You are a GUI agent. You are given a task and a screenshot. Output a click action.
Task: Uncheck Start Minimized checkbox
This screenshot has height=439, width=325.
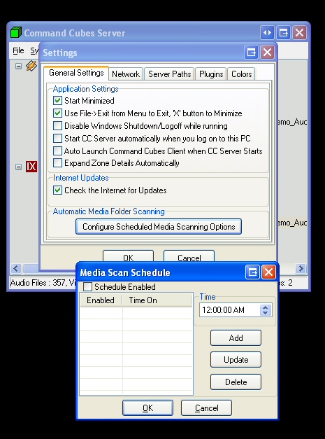[57, 101]
